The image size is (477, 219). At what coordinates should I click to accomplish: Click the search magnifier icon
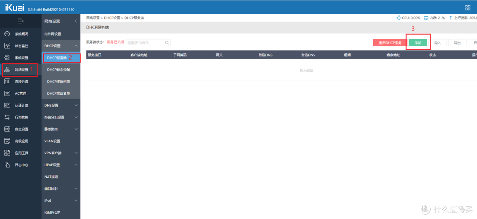[x=167, y=43]
